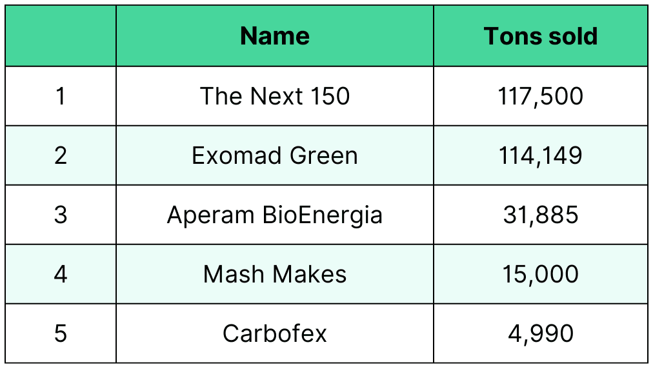Click the Aperam BioEnergia cell
Viewport: 653px width, 367px height.
(275, 215)
